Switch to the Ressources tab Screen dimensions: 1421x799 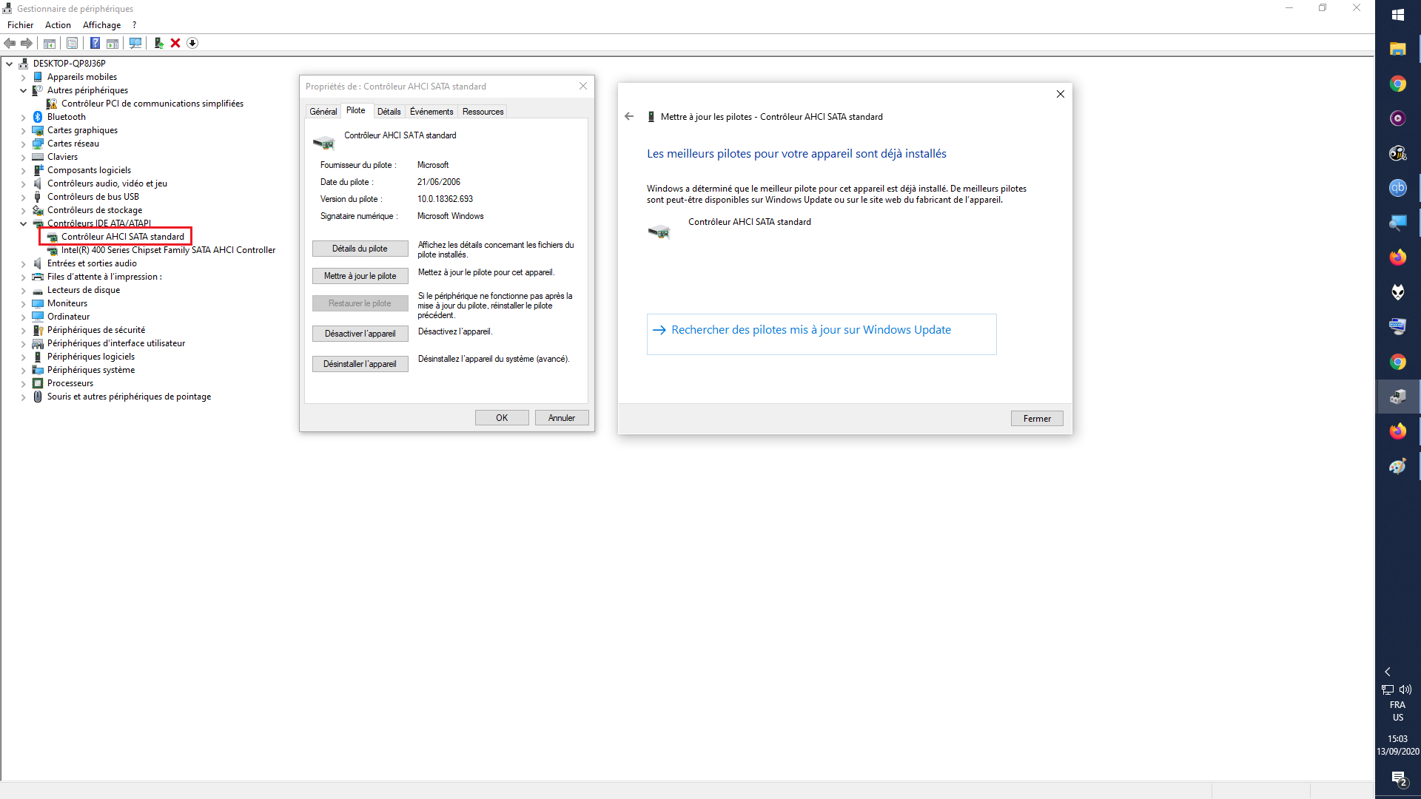click(x=483, y=112)
